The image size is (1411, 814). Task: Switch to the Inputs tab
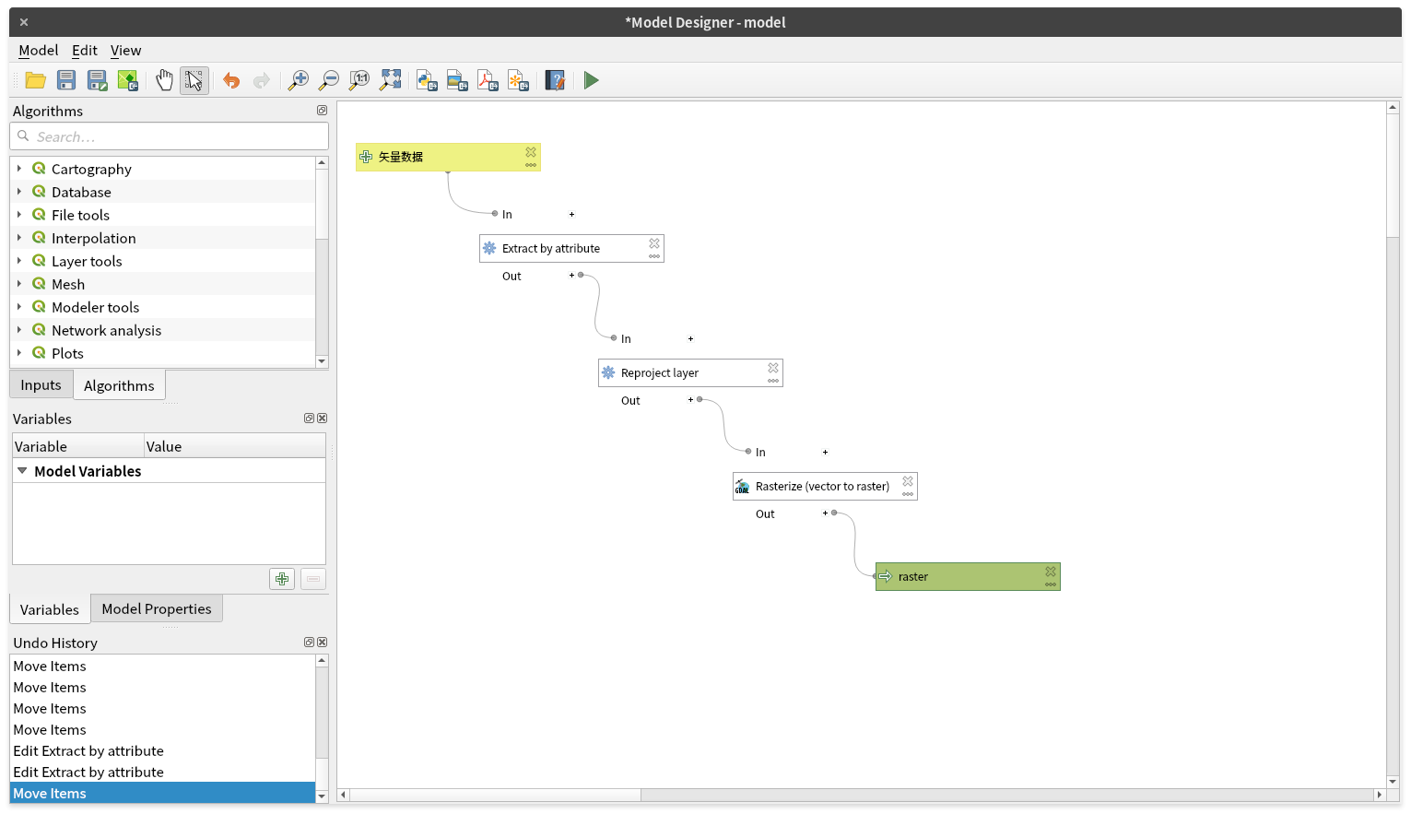tap(41, 385)
